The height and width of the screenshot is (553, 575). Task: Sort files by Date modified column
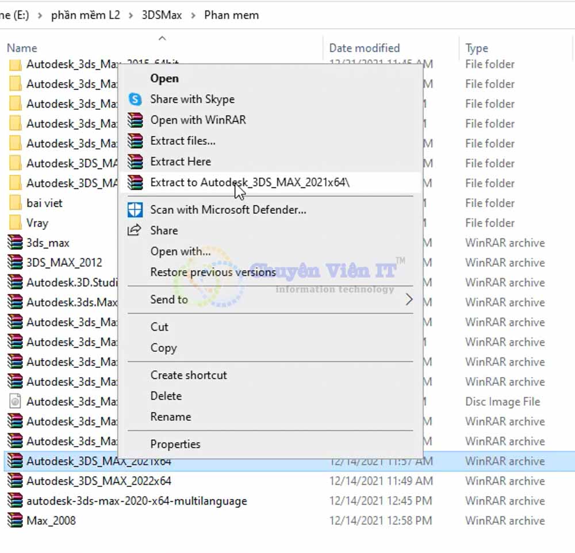coord(364,48)
